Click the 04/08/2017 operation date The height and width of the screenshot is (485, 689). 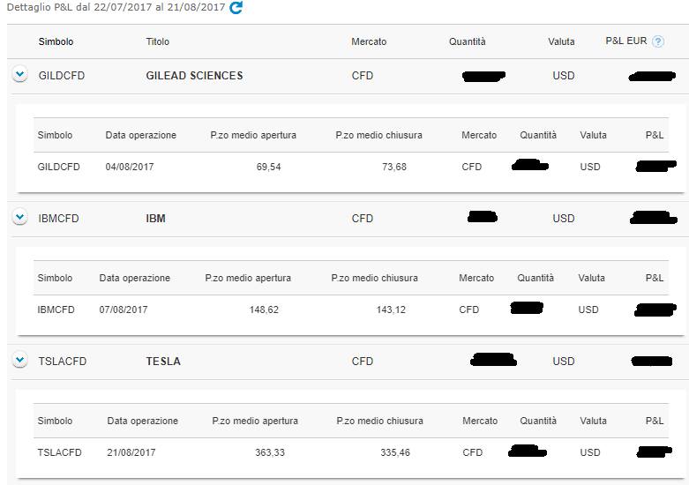(130, 167)
